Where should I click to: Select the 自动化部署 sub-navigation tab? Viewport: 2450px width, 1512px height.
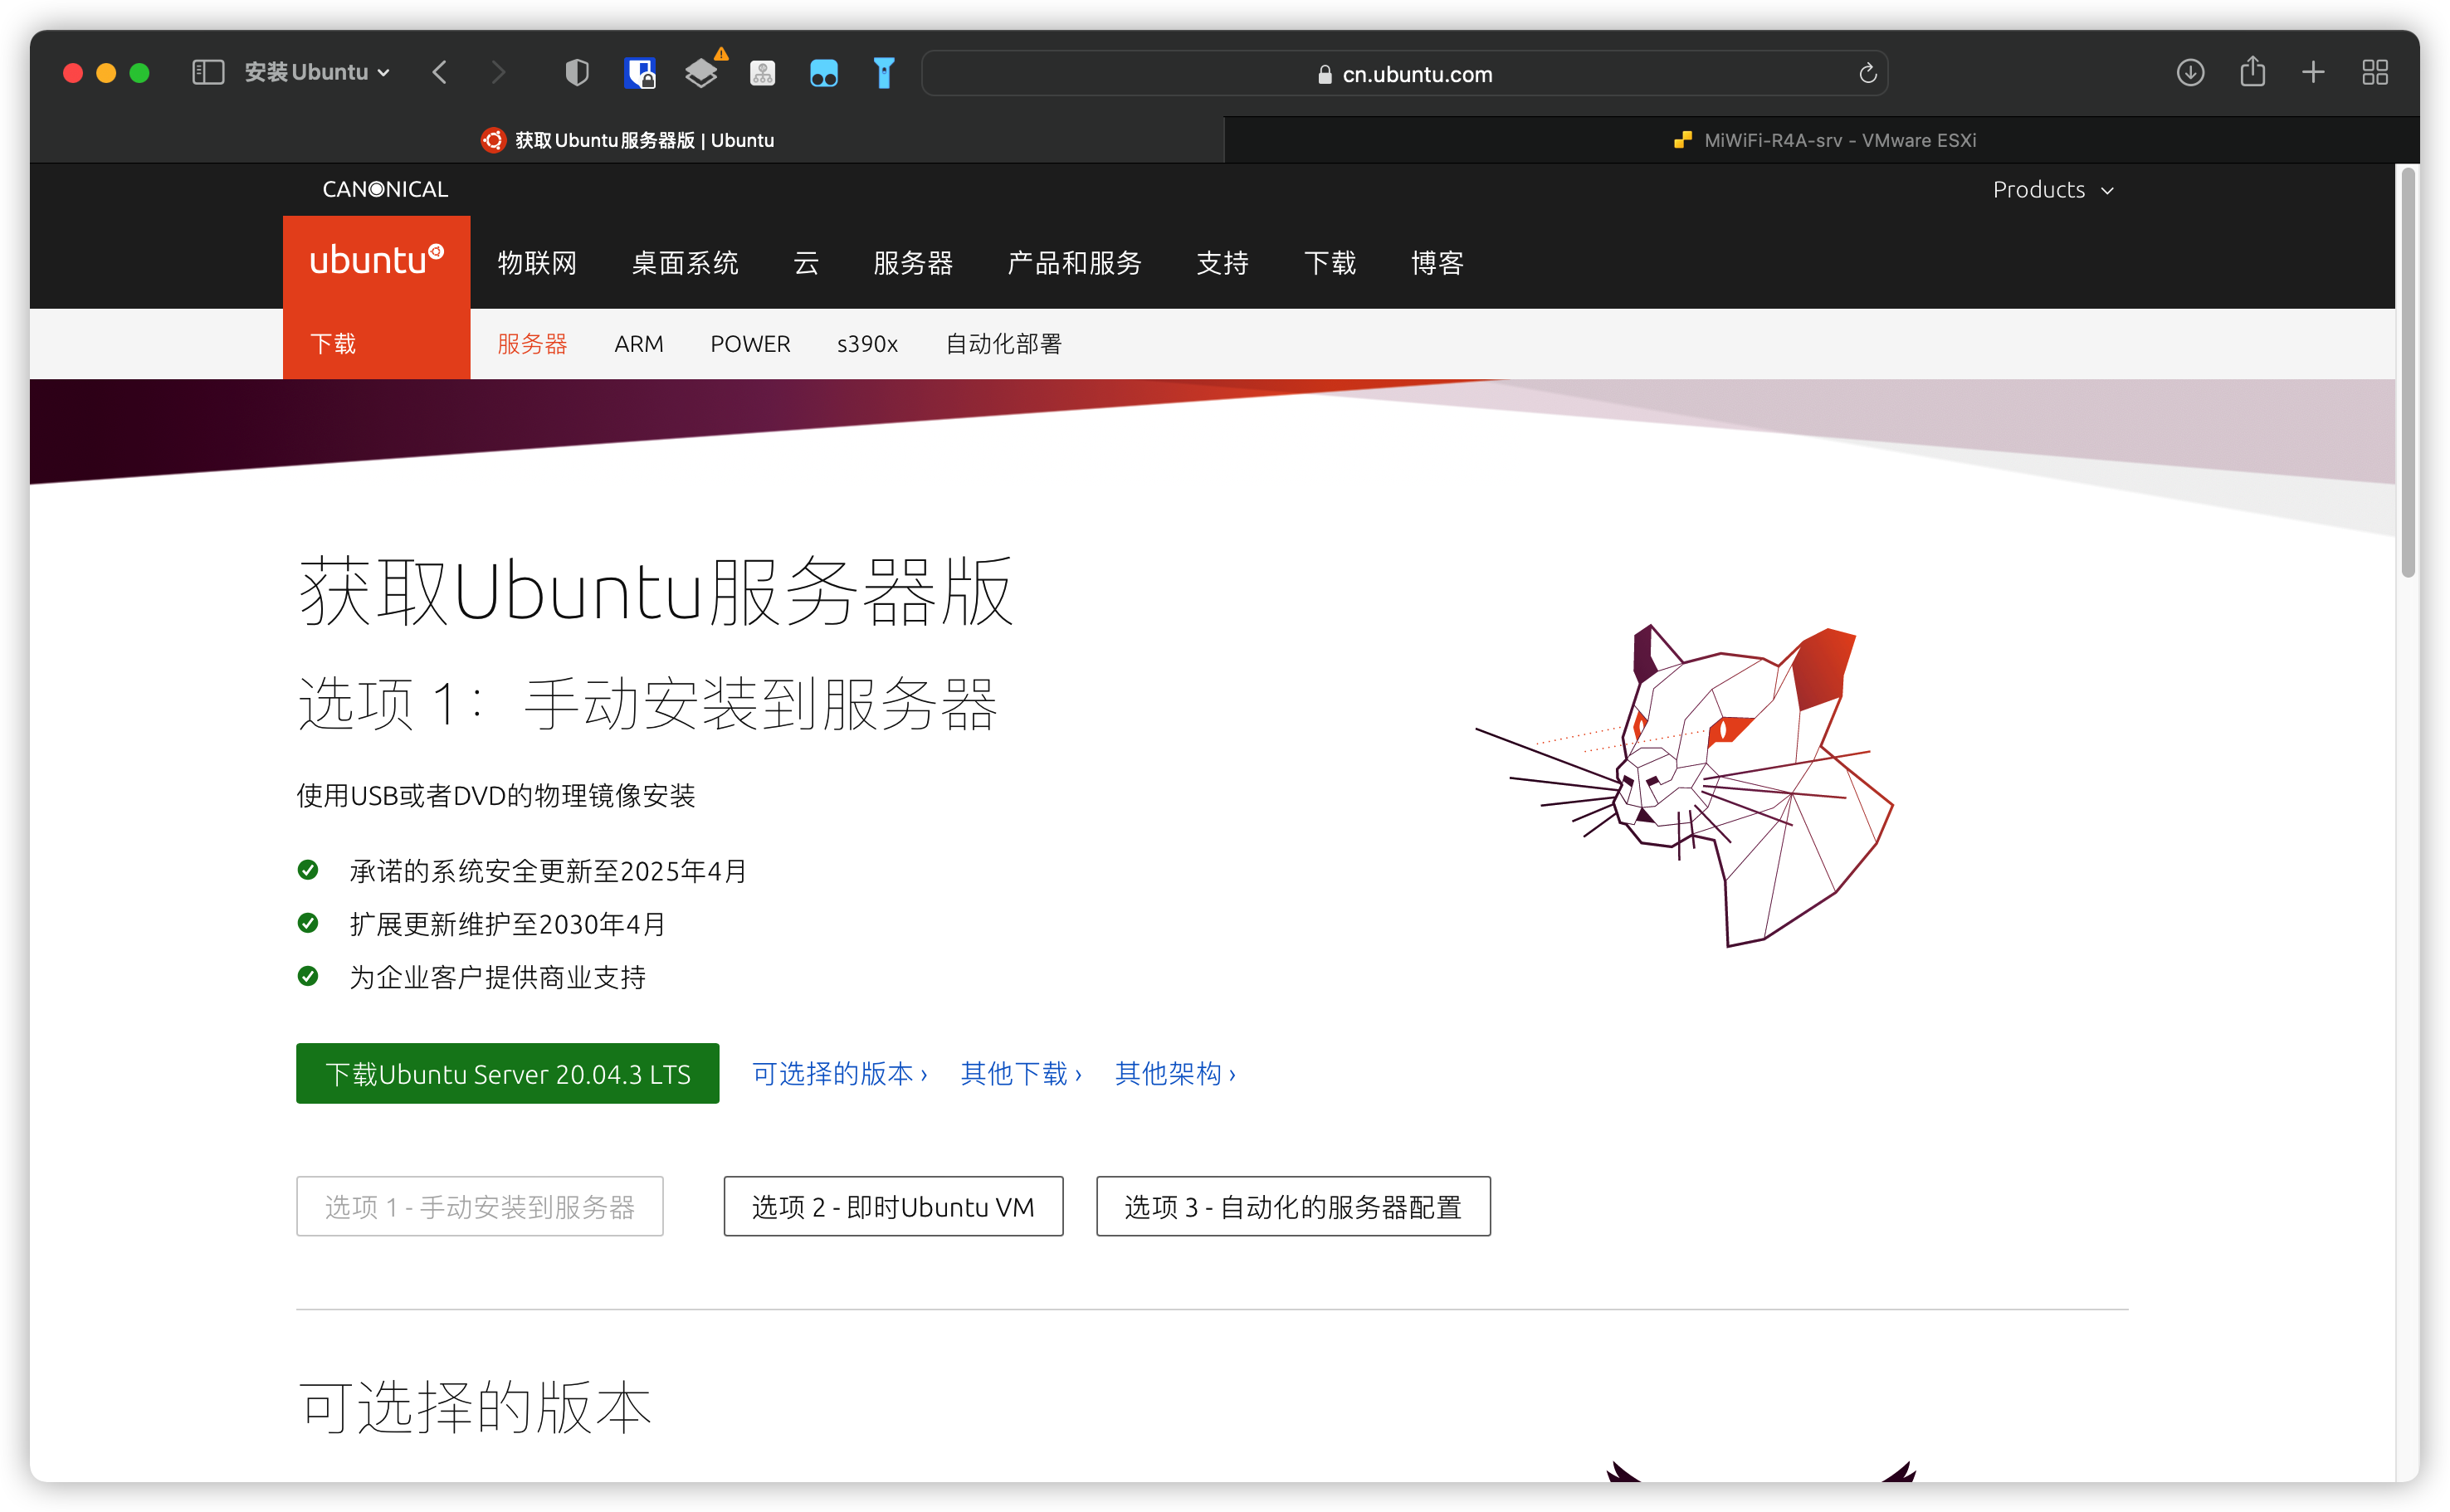(x=1003, y=344)
